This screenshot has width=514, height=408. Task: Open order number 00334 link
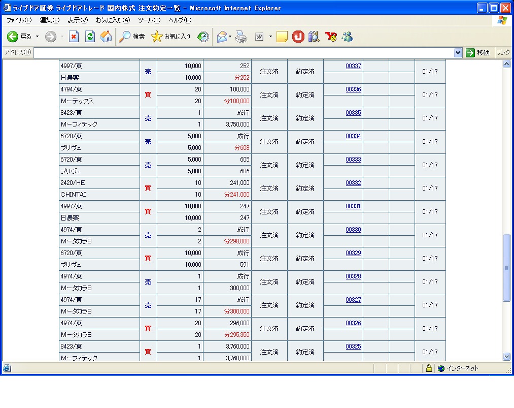point(353,136)
